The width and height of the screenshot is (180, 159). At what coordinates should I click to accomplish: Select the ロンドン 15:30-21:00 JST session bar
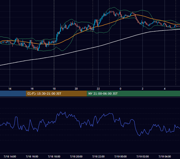point(56,94)
